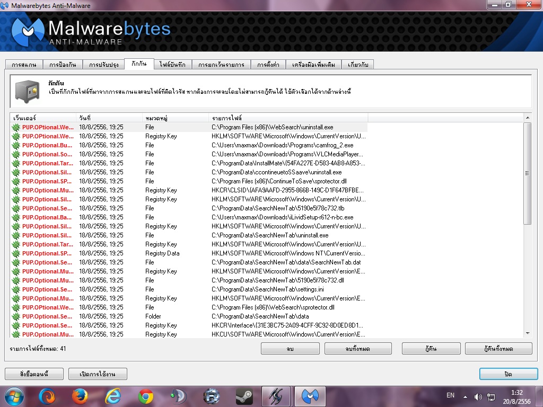Select the PUP.Optional.Ba... vendor entry

[x=47, y=217]
